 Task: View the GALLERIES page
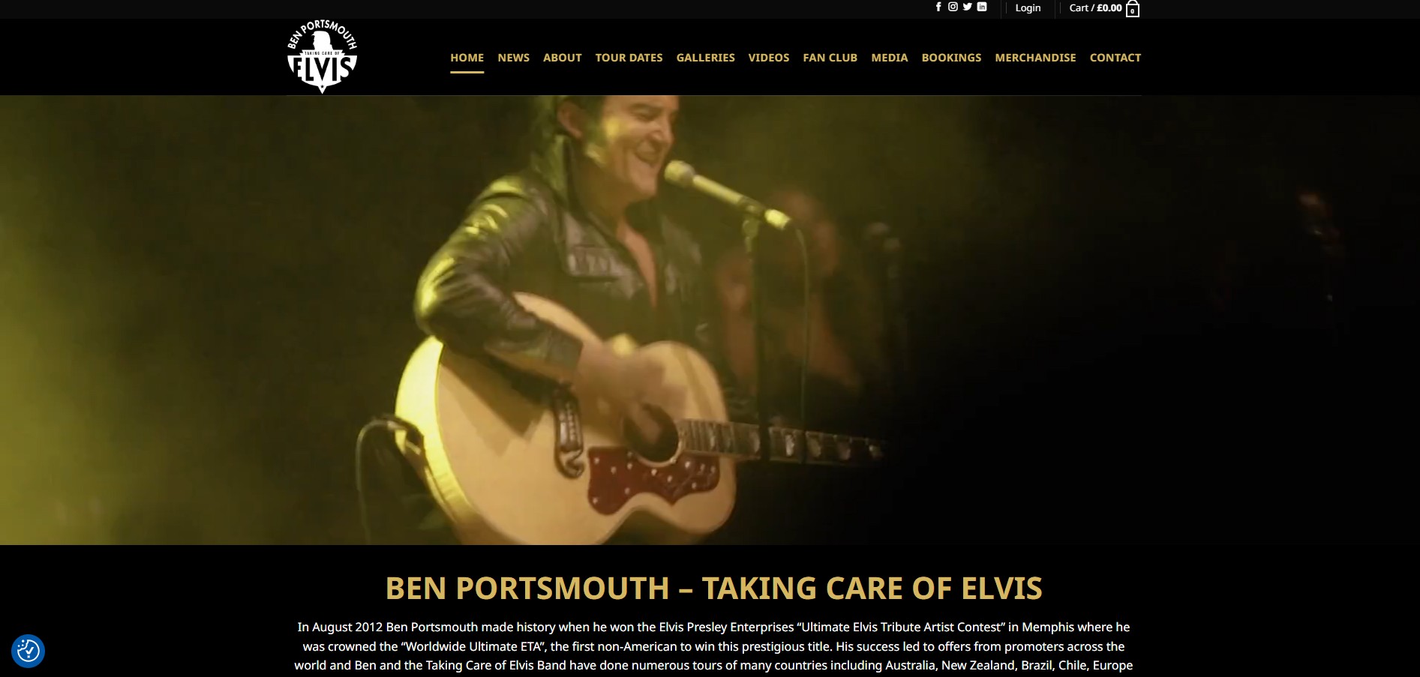705,58
